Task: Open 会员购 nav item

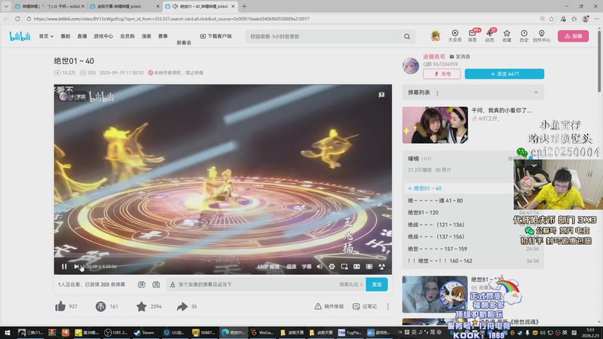Action: tap(127, 36)
